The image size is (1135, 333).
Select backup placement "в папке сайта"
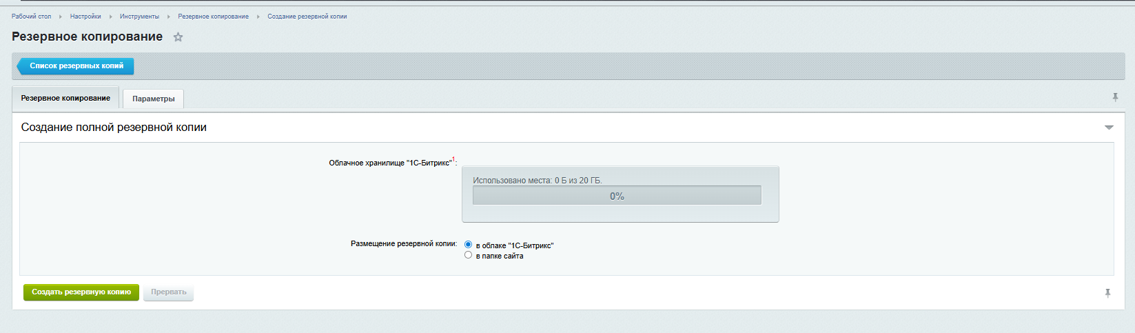469,255
